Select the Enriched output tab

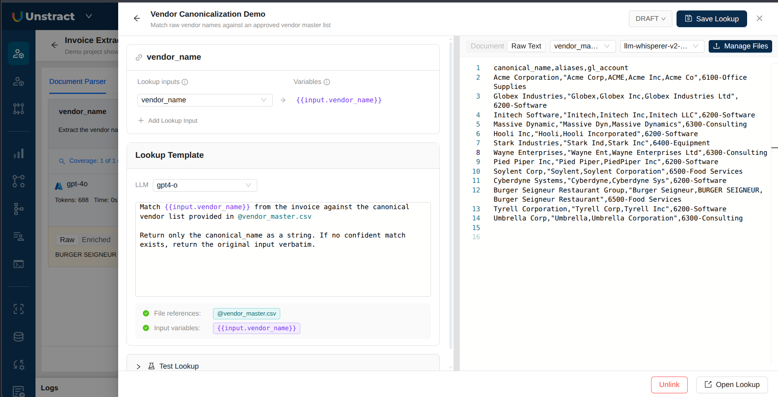[96, 240]
